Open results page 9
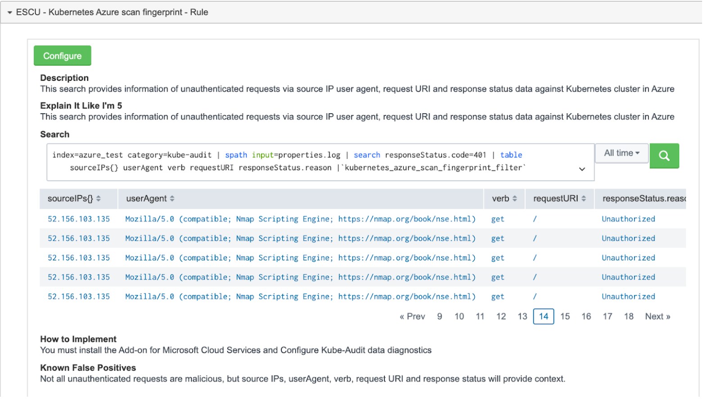The width and height of the screenshot is (703, 403). (x=439, y=316)
